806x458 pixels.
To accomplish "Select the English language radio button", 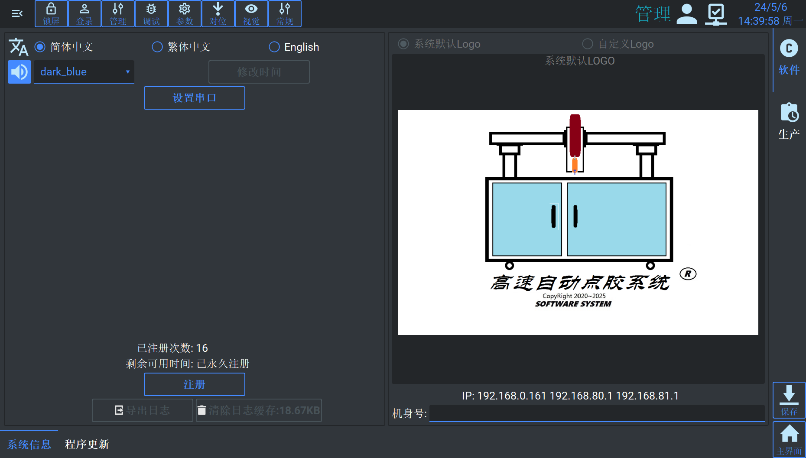I will [274, 47].
